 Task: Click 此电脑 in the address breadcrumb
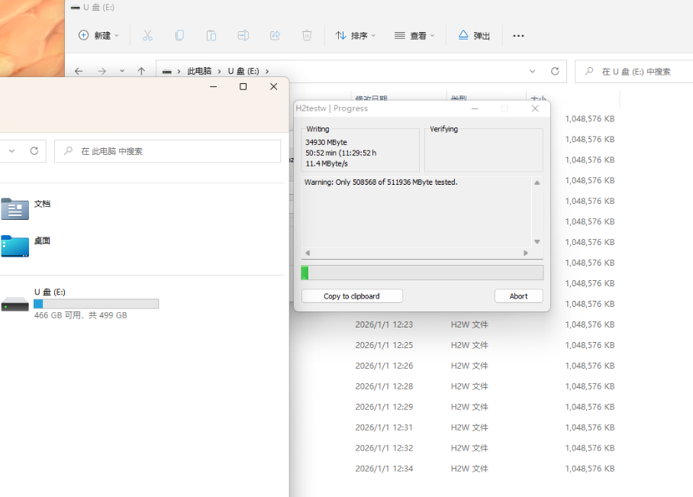(x=199, y=71)
